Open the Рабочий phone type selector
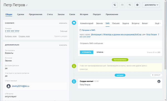The height and width of the screenshot is (101, 167). (x=63, y=31)
